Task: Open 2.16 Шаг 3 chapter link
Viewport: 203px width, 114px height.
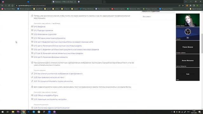Action: point(66,50)
